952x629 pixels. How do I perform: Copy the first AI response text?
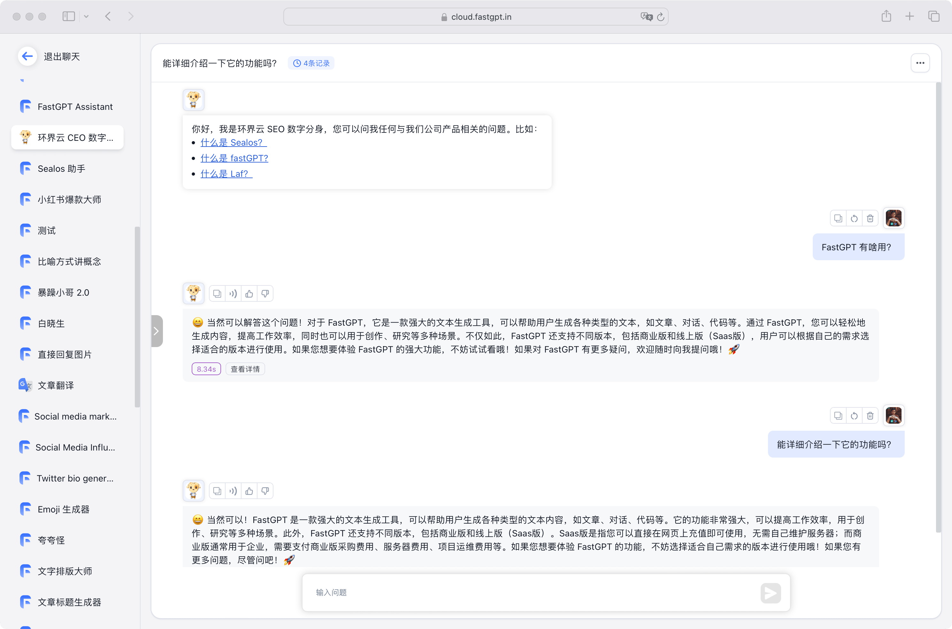(x=217, y=294)
